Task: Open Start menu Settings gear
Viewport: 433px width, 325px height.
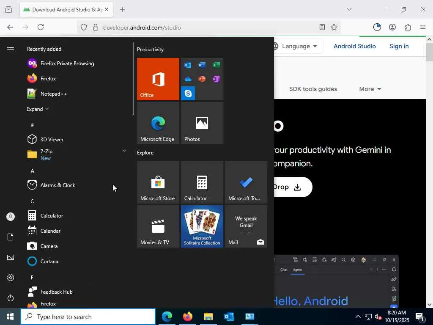Action: click(x=11, y=278)
